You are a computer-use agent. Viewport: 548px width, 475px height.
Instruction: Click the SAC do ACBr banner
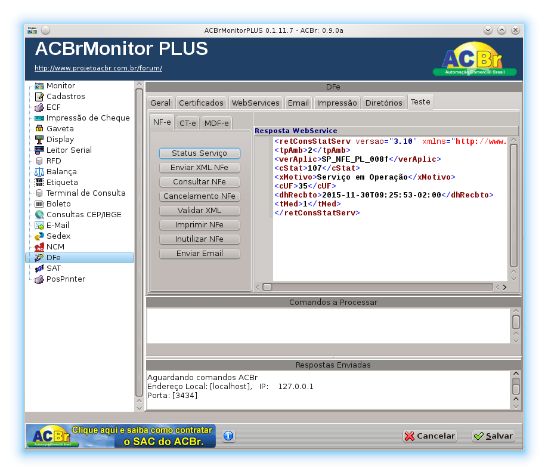coord(120,436)
